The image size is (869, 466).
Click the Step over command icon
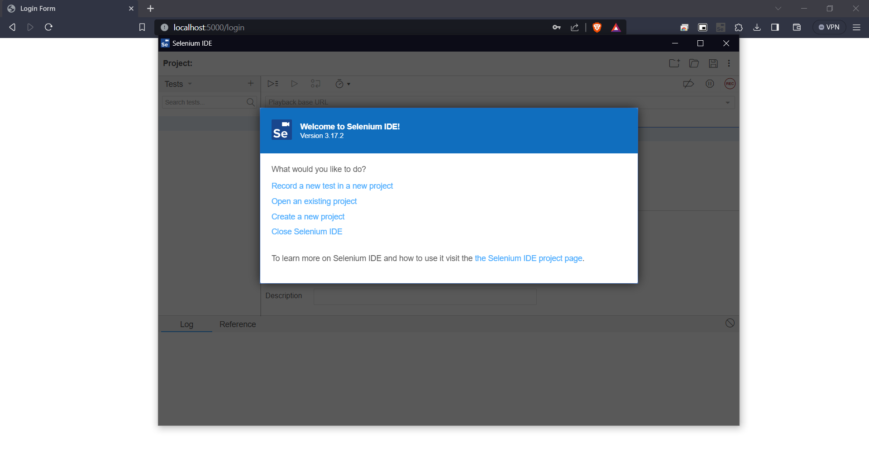click(x=315, y=84)
